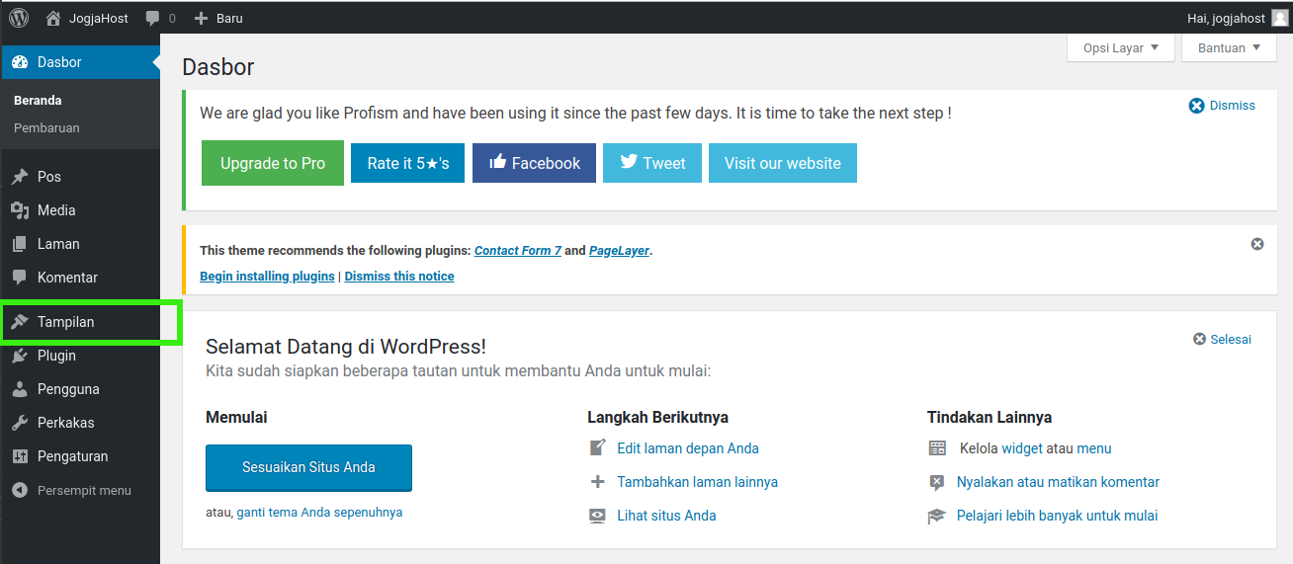Viewport: 1293px width, 564px height.
Task: Open Pengaturan settings menu
Action: pos(72,456)
